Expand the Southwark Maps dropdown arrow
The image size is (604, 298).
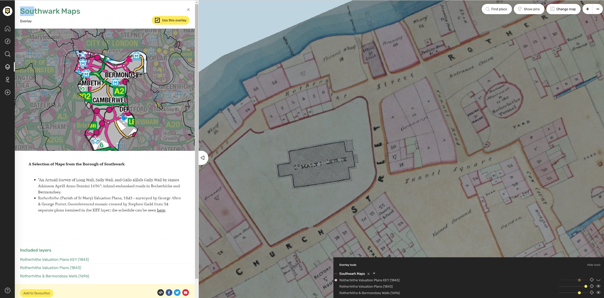click(374, 274)
